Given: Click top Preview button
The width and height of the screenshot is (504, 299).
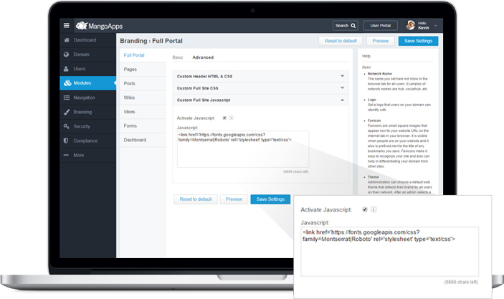Looking at the screenshot, I should (x=381, y=41).
